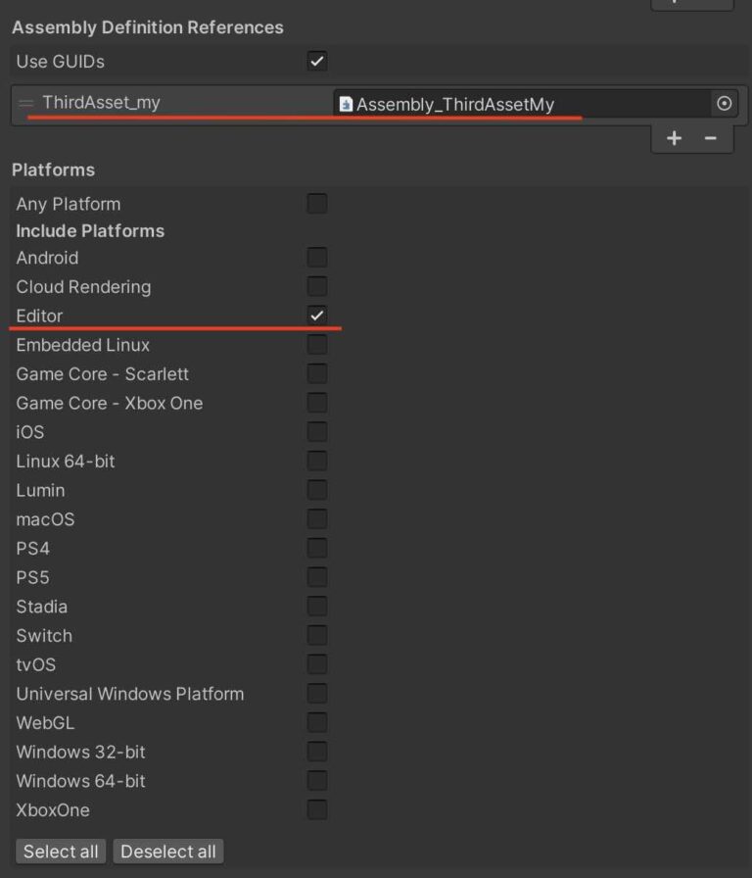Check the Android platform
The image size is (752, 878).
tap(315, 257)
